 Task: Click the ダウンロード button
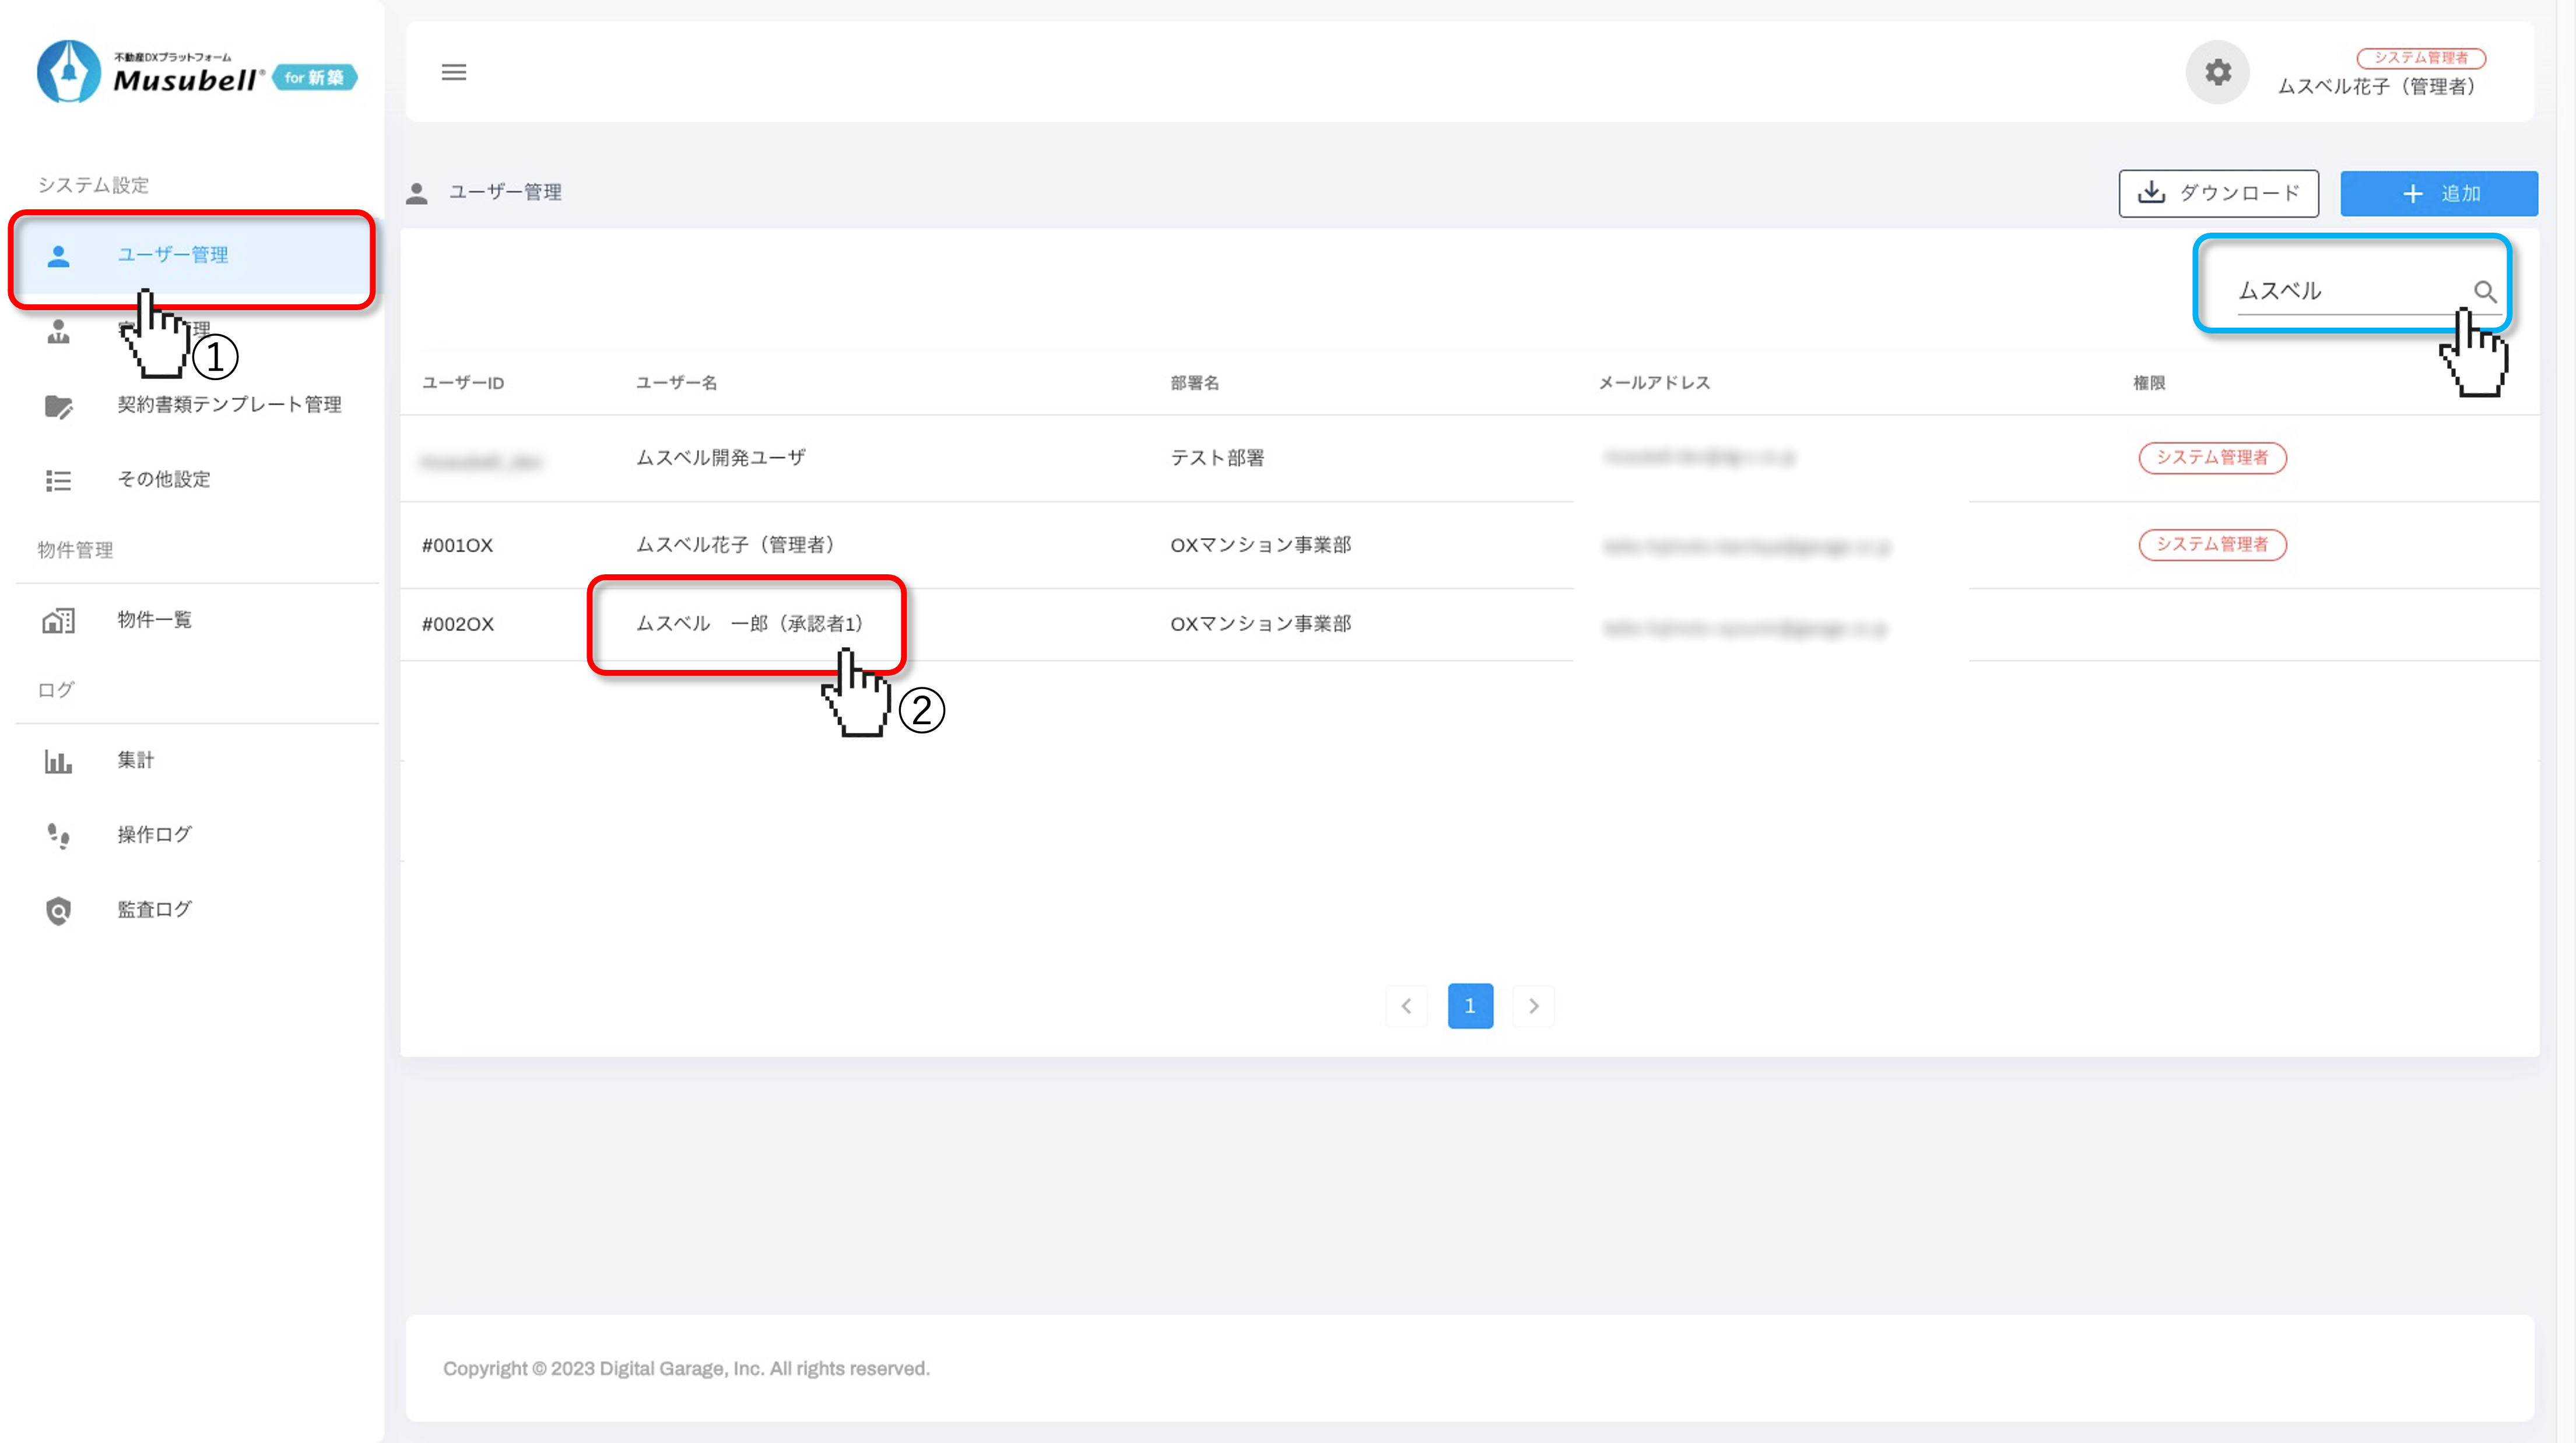2218,193
